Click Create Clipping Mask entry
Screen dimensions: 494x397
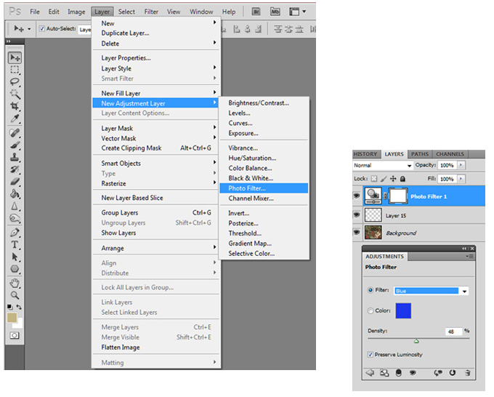pos(156,148)
